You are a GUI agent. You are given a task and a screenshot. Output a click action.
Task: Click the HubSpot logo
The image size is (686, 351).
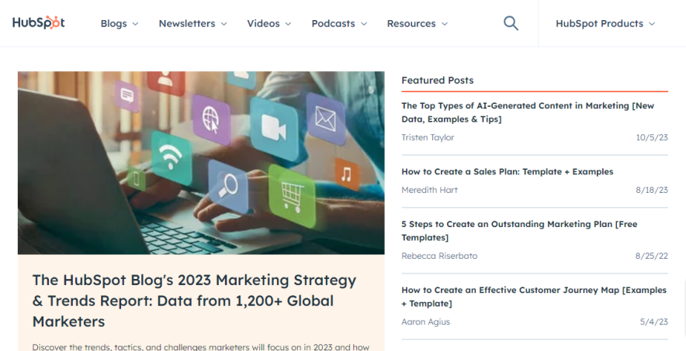(x=39, y=22)
